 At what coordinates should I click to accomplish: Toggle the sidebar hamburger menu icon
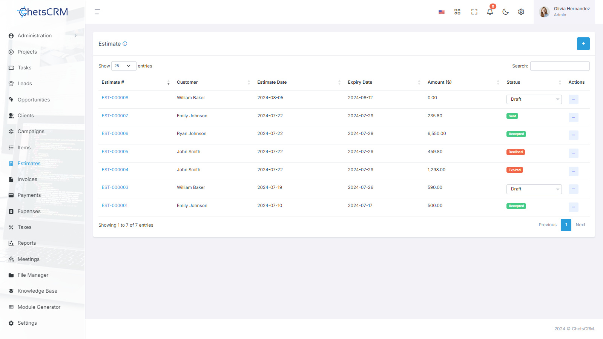(x=98, y=12)
